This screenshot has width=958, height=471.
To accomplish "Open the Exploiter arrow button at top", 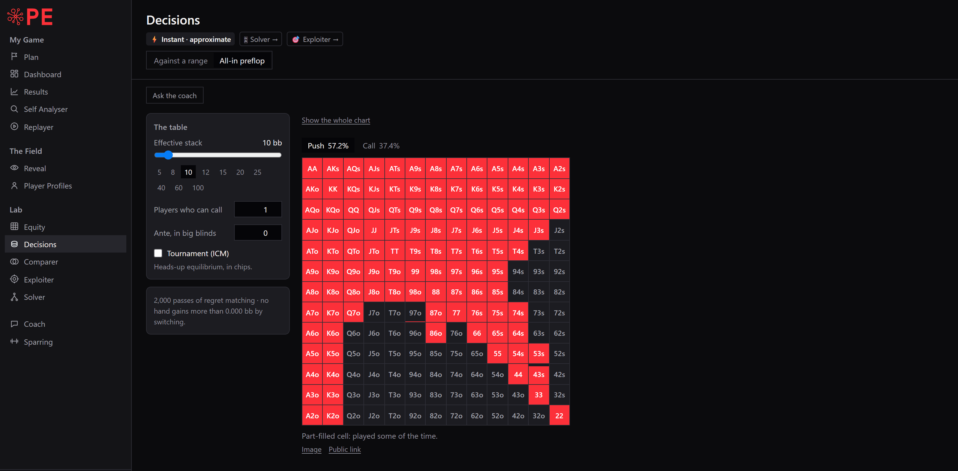I will pos(315,39).
